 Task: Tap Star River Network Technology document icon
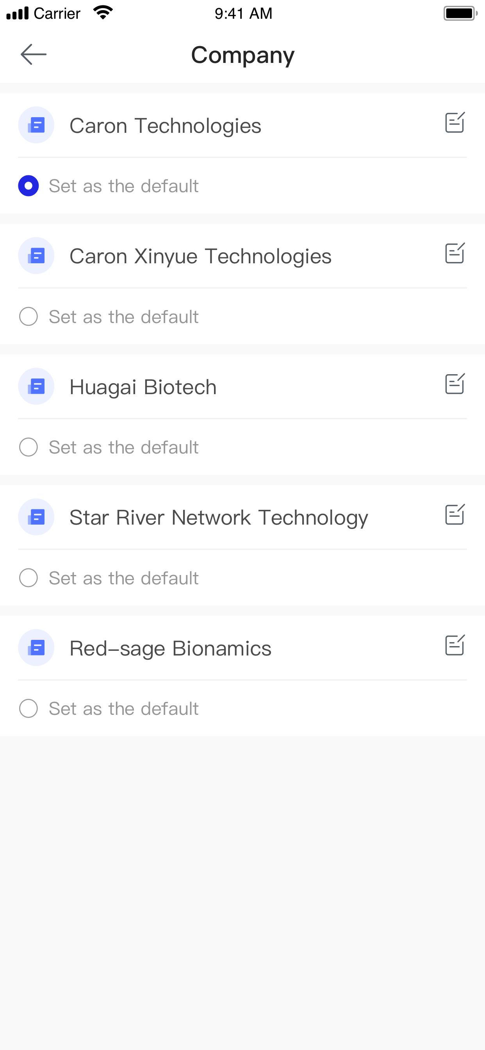(36, 517)
